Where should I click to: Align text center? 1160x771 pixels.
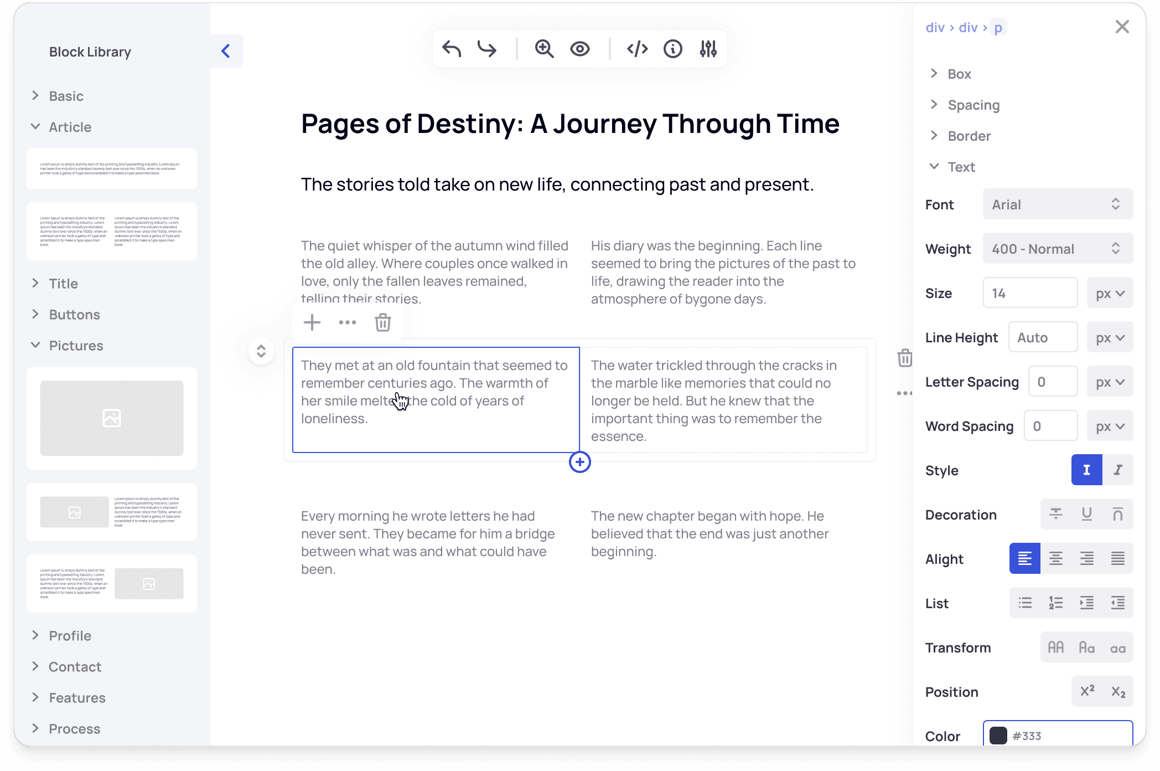(1056, 558)
